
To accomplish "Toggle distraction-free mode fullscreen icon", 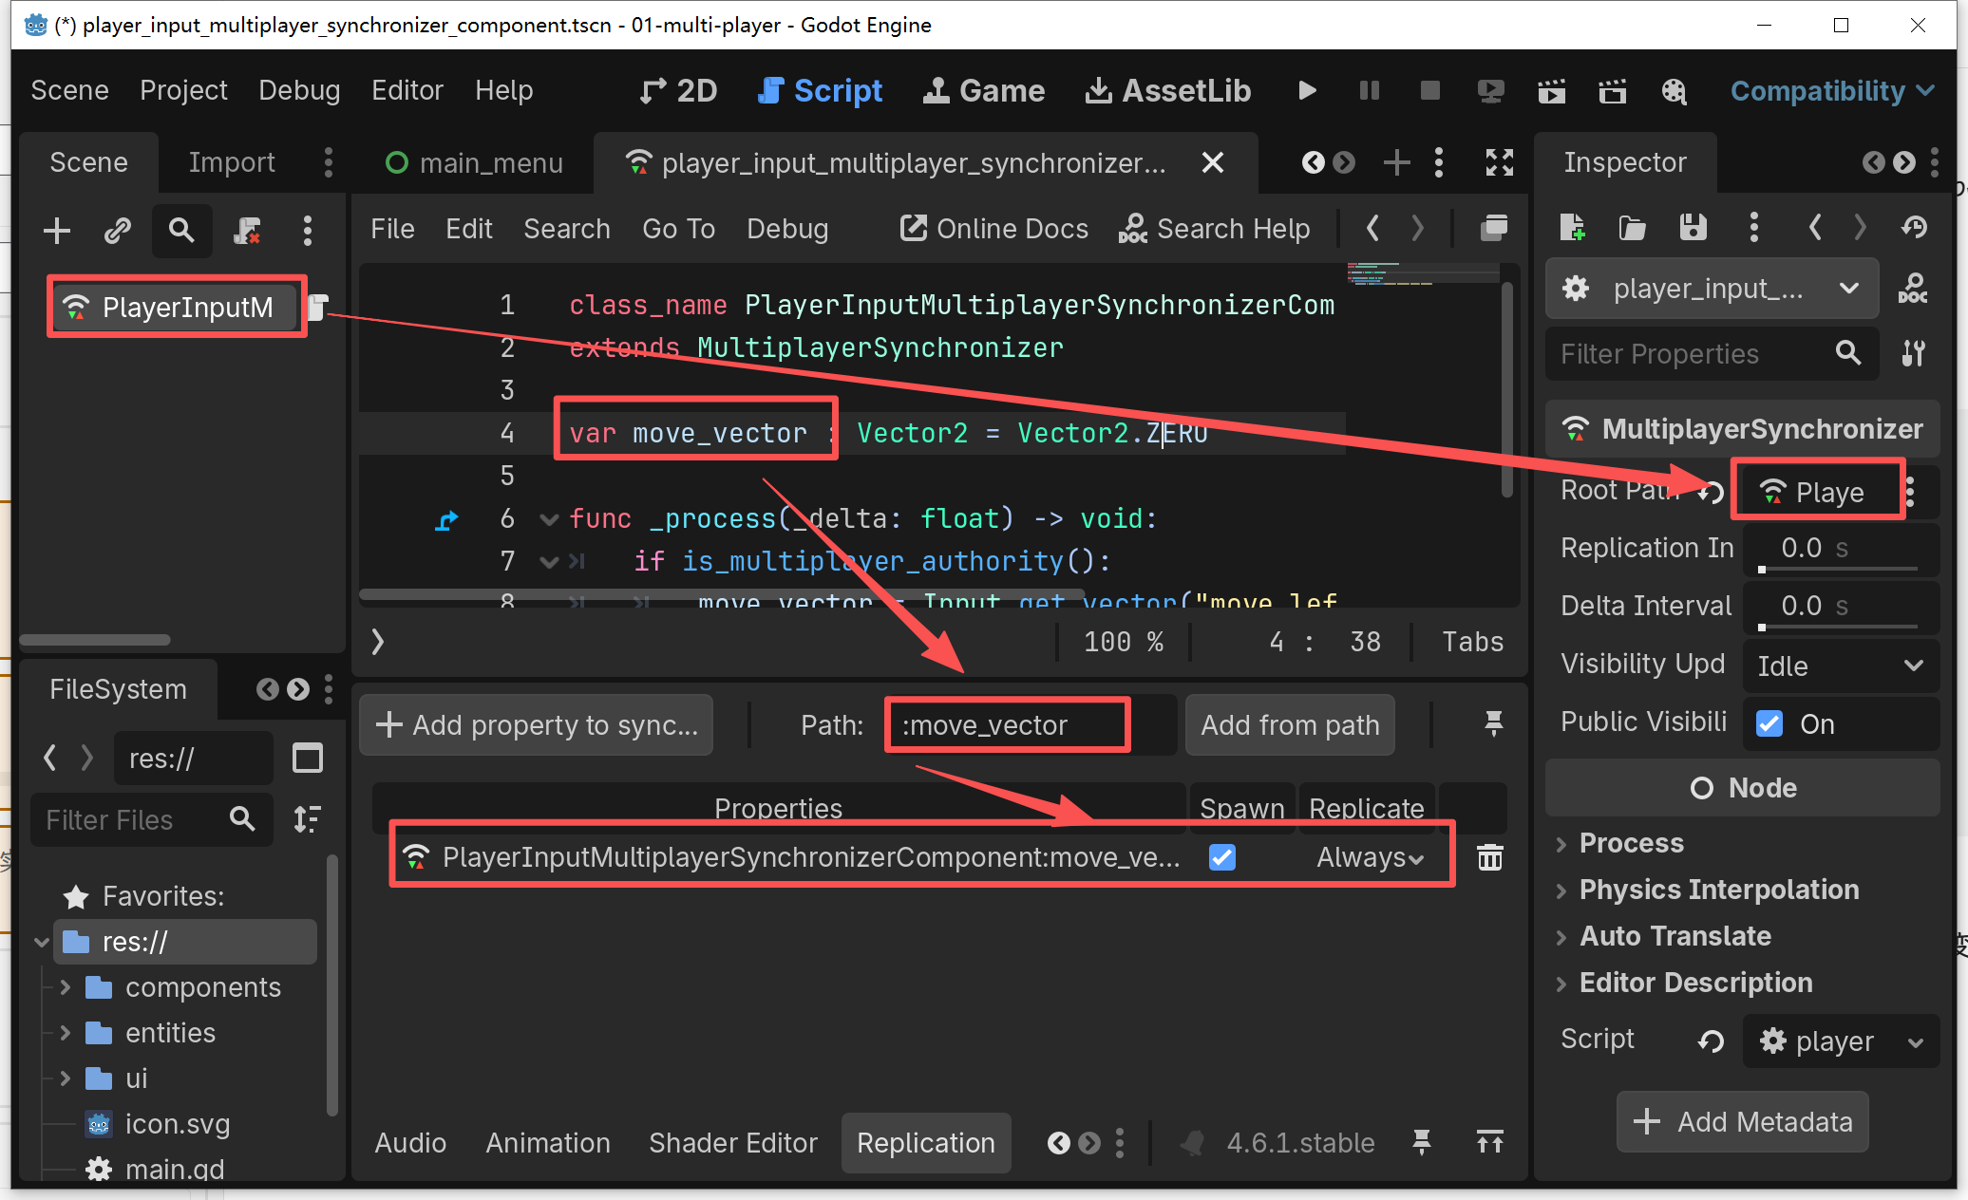I will click(1499, 162).
